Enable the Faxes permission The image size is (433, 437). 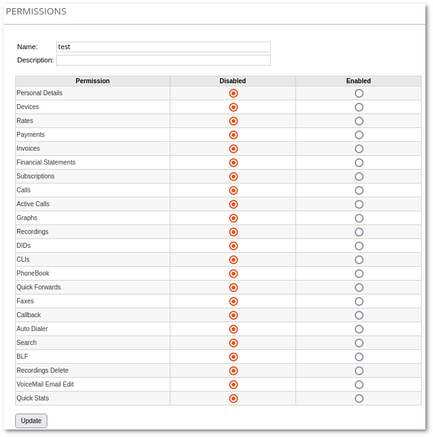(x=359, y=301)
